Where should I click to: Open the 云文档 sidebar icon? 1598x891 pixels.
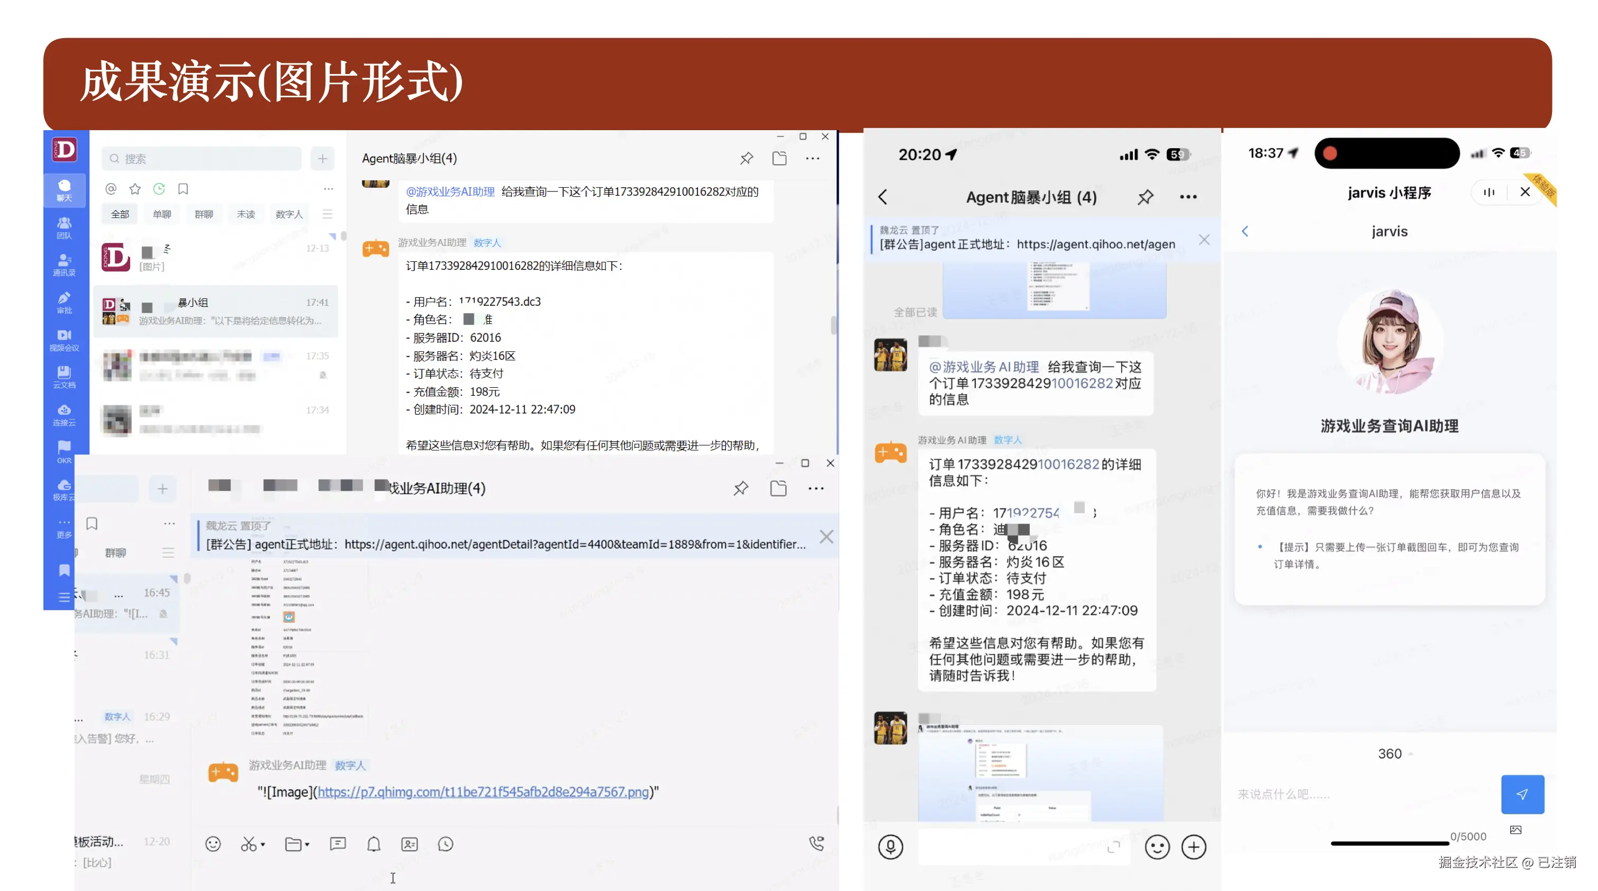[x=64, y=377]
